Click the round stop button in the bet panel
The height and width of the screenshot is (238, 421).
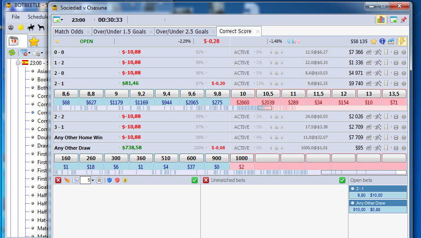[x=99, y=180]
